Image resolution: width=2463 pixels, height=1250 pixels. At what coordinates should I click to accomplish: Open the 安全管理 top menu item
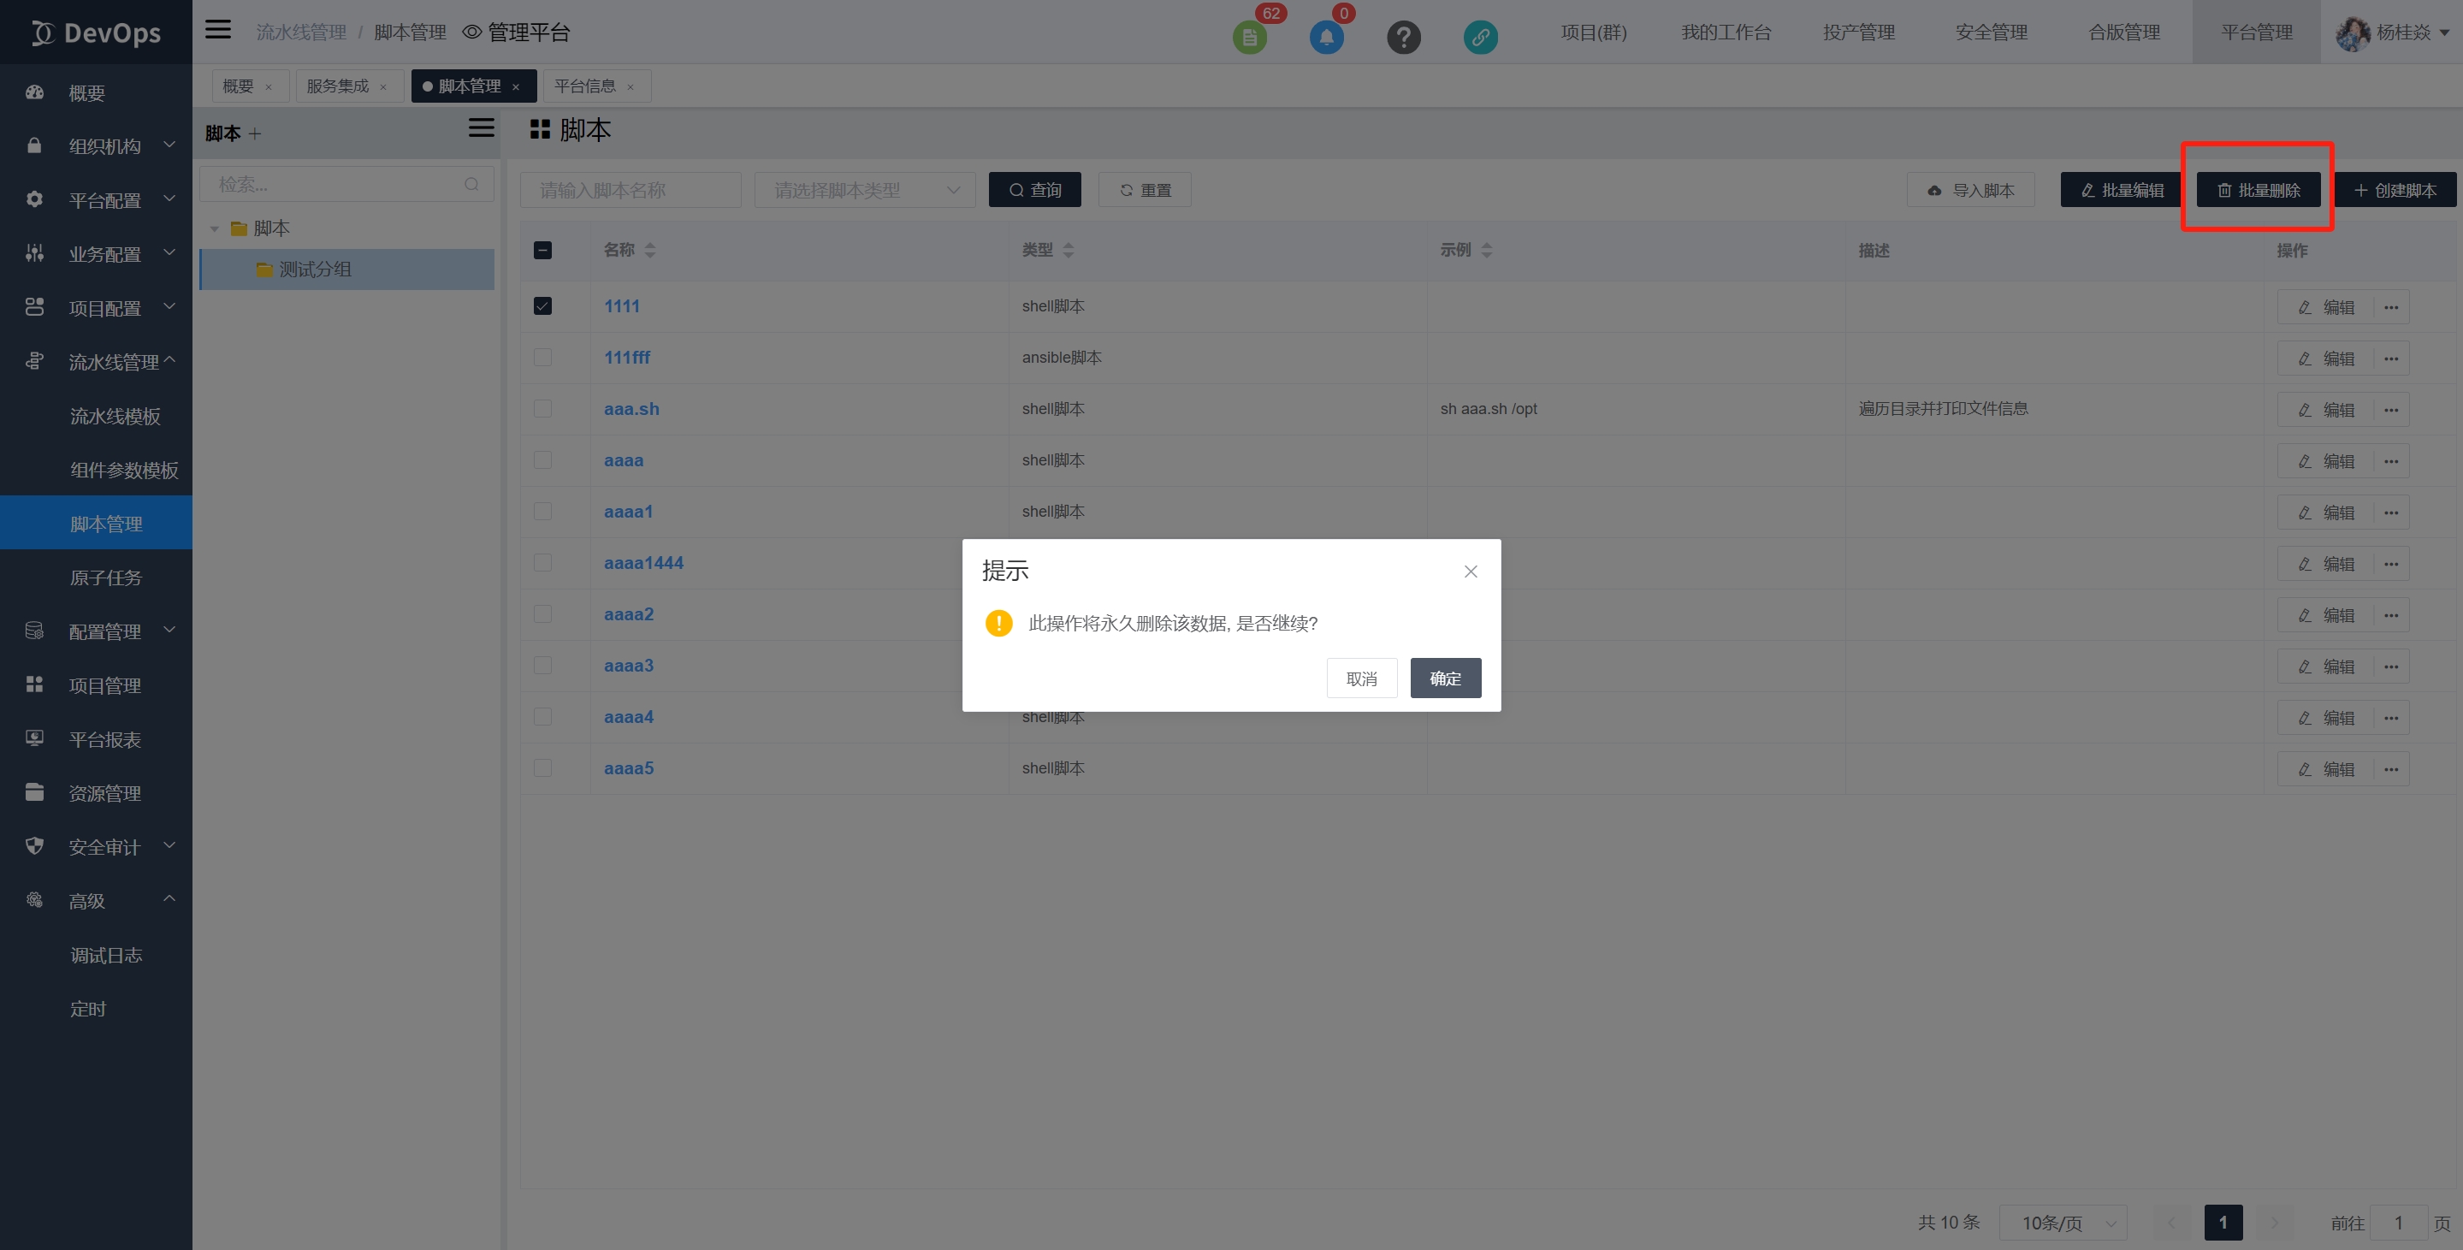pyautogui.click(x=1991, y=33)
